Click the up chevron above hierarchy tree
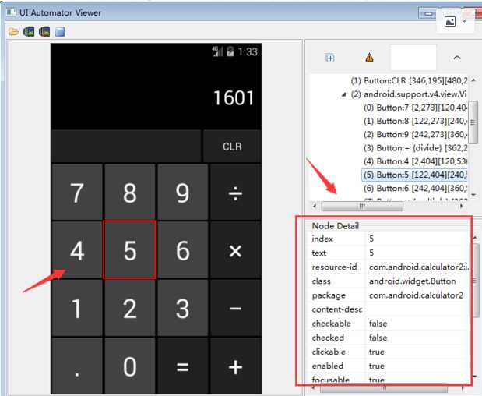 click(x=457, y=58)
